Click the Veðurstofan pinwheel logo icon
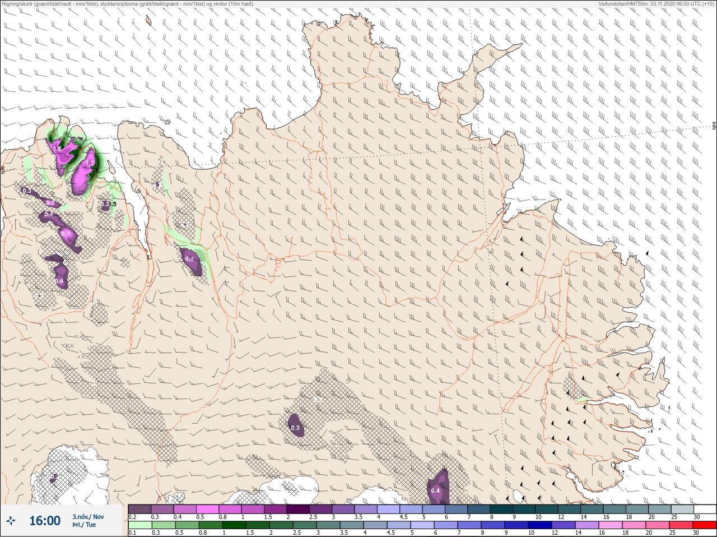Image resolution: width=717 pixels, height=537 pixels. (x=11, y=521)
